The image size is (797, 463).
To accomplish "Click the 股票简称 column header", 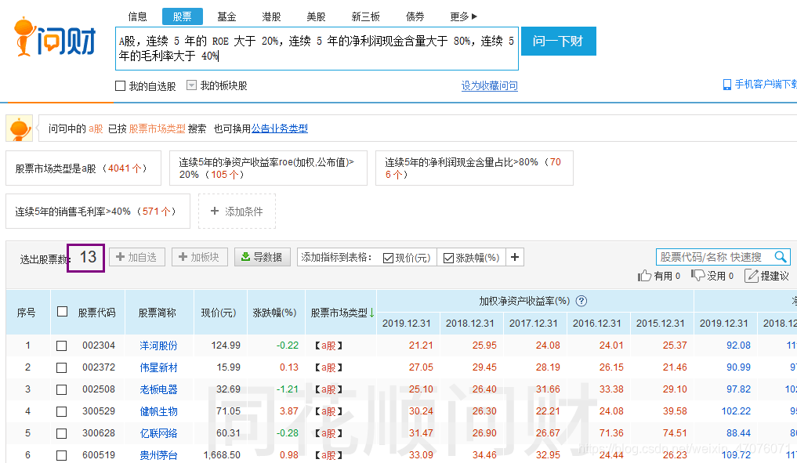I will click(157, 313).
